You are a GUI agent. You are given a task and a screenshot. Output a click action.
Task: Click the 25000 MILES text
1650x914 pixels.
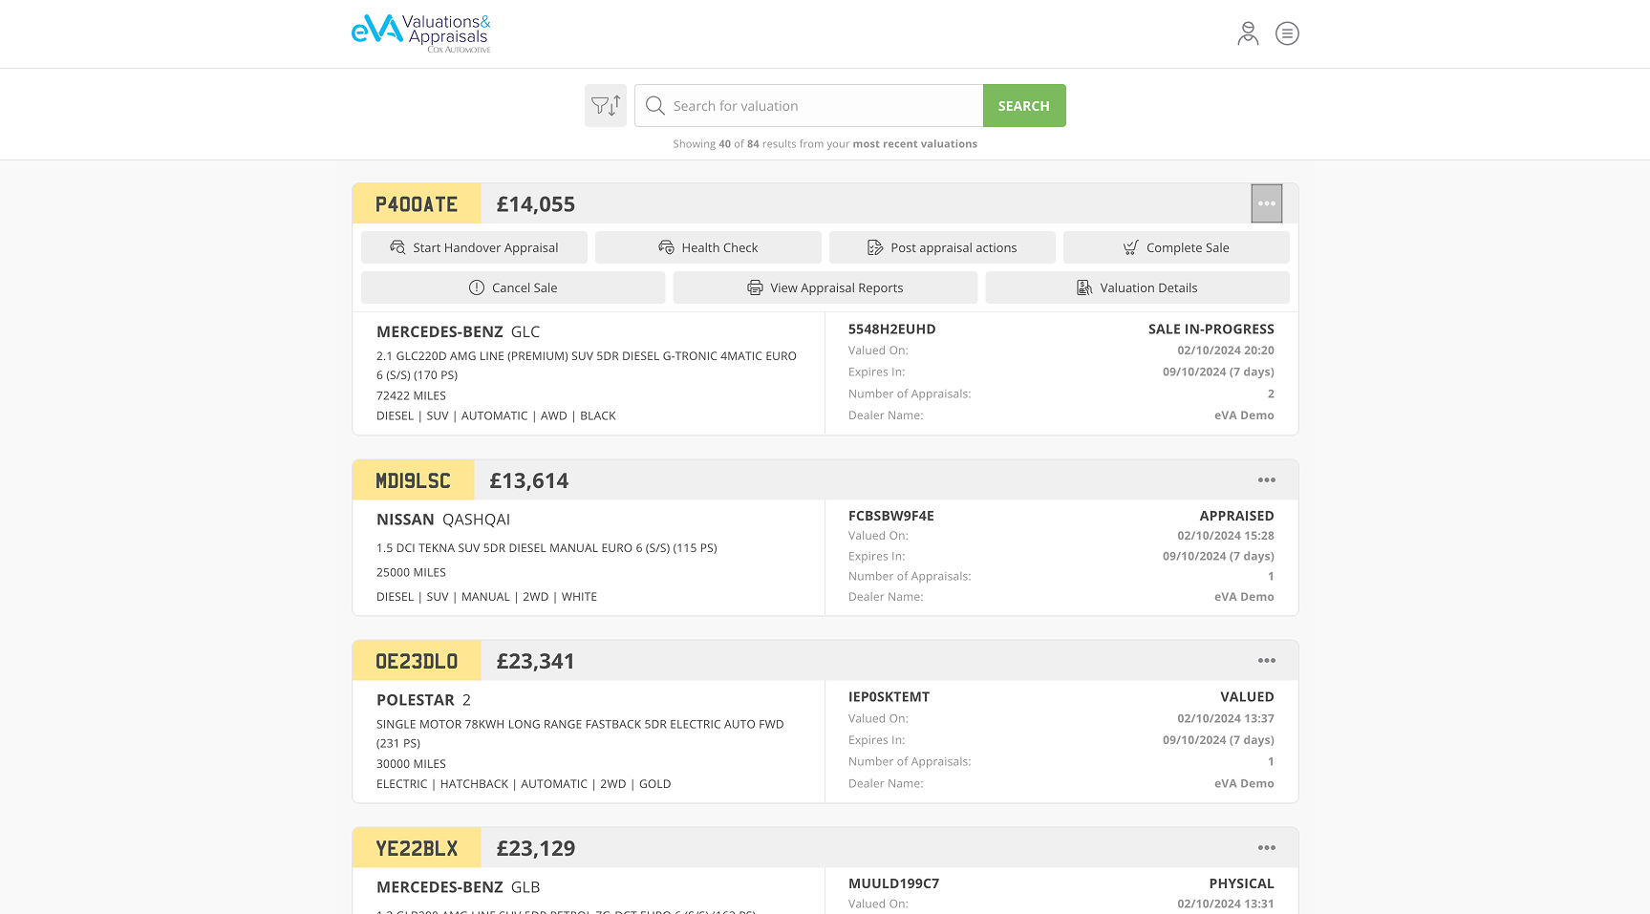[411, 572]
